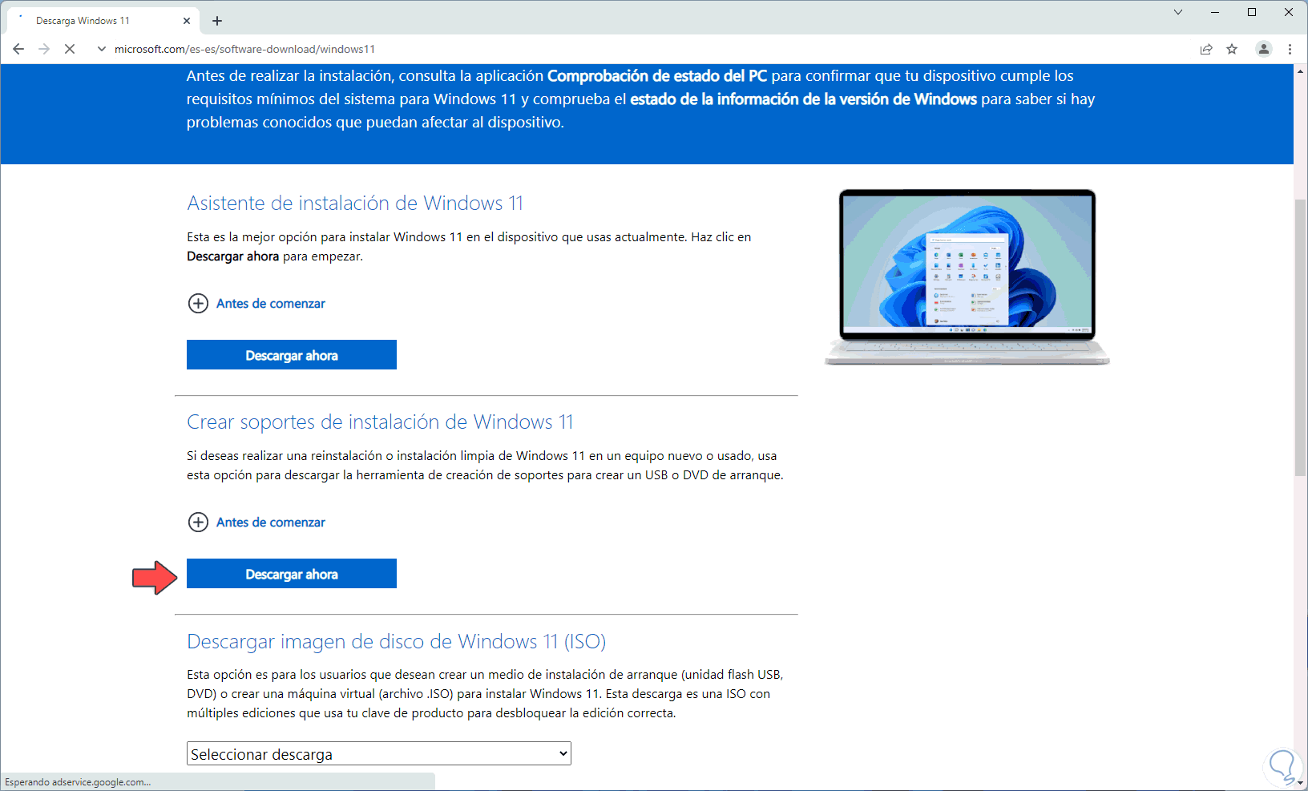Click Descargar ahora for the installation assistant
Image resolution: width=1308 pixels, height=791 pixels.
292,355
